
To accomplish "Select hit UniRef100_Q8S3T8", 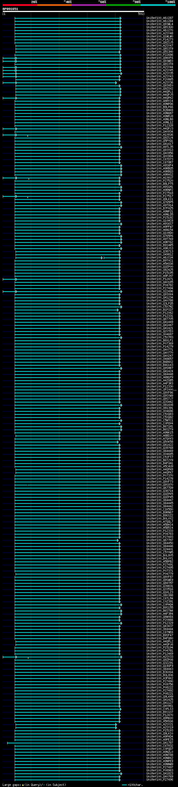I will [x=160, y=64].
